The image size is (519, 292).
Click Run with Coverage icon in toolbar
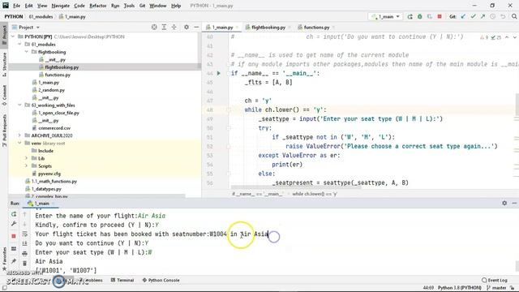coord(430,16)
